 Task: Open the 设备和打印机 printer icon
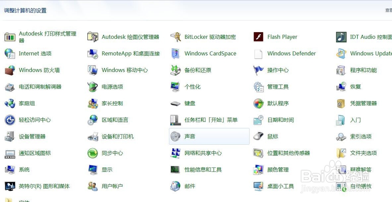tap(93, 136)
